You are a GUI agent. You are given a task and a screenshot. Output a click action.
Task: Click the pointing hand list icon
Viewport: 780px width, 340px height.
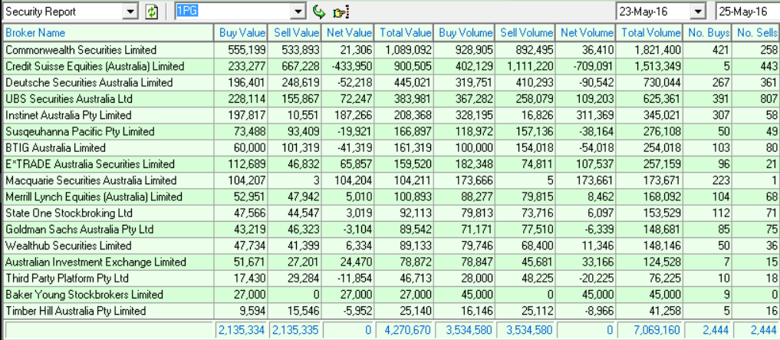coord(341,12)
